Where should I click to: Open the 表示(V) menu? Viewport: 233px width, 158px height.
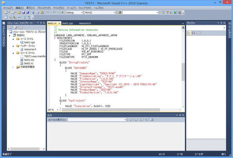tap(30, 8)
